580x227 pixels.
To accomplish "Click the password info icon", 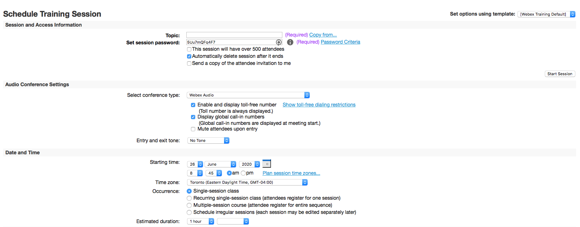I will pyautogui.click(x=290, y=42).
